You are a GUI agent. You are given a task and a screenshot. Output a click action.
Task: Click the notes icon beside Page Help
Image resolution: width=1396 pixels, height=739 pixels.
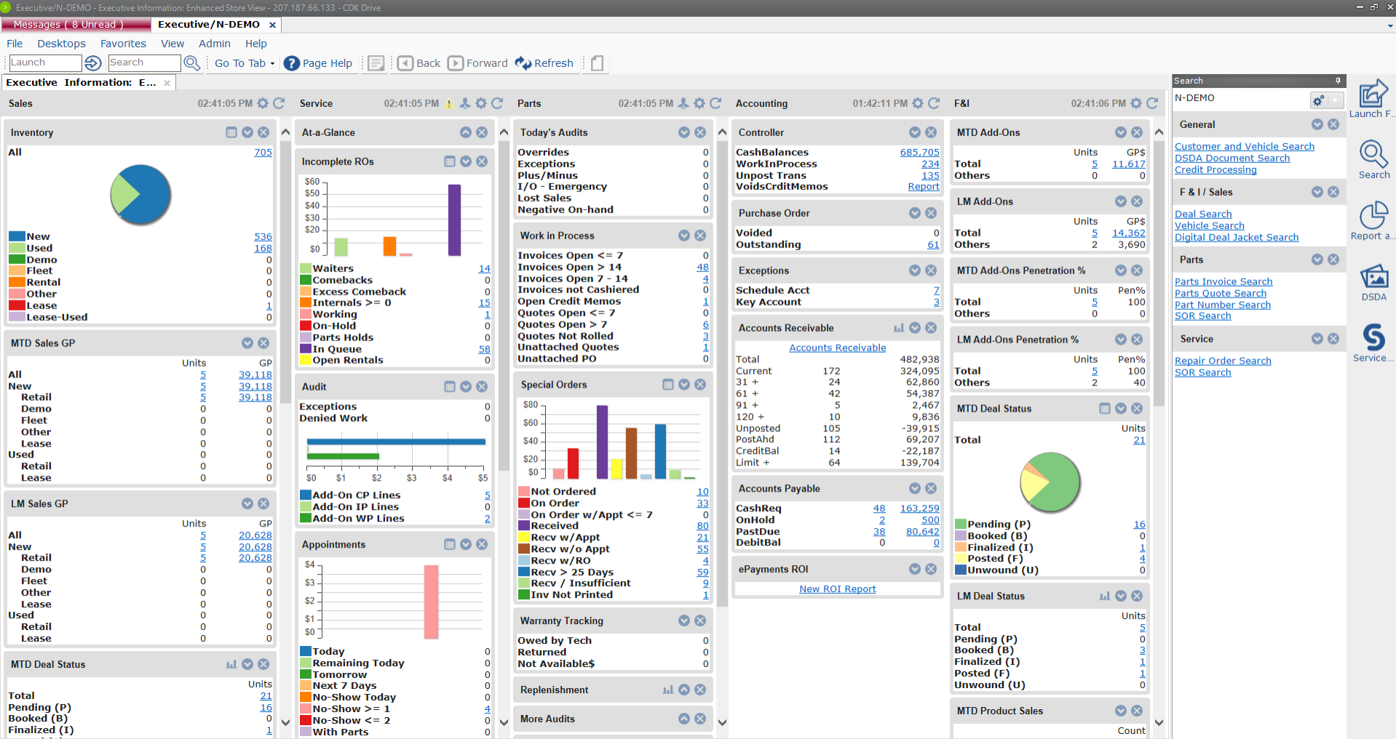tap(376, 63)
